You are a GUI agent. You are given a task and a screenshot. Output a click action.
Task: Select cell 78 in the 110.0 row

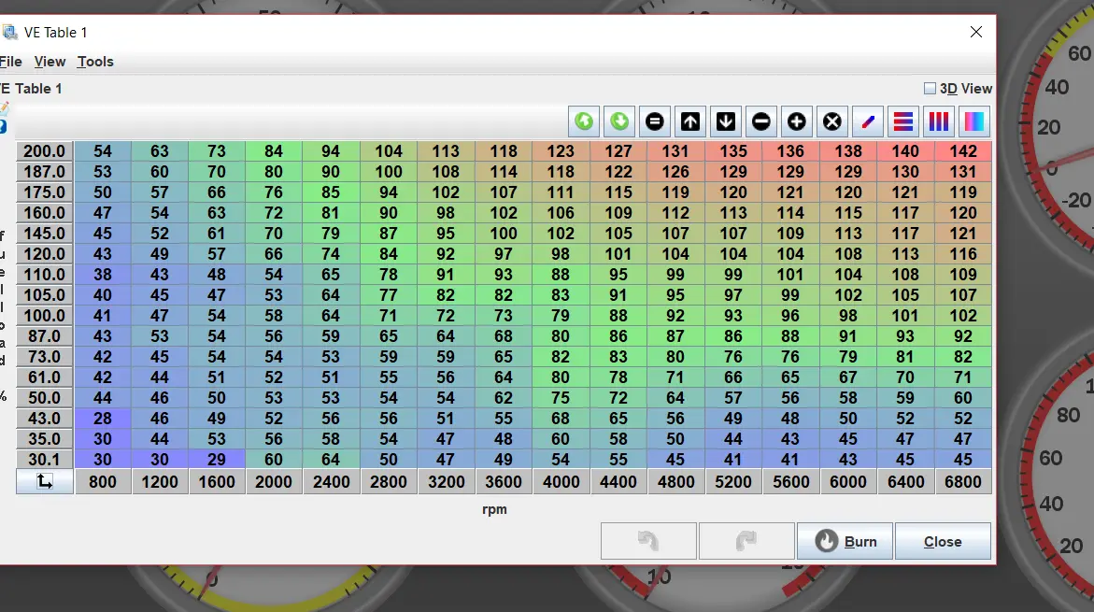click(389, 275)
